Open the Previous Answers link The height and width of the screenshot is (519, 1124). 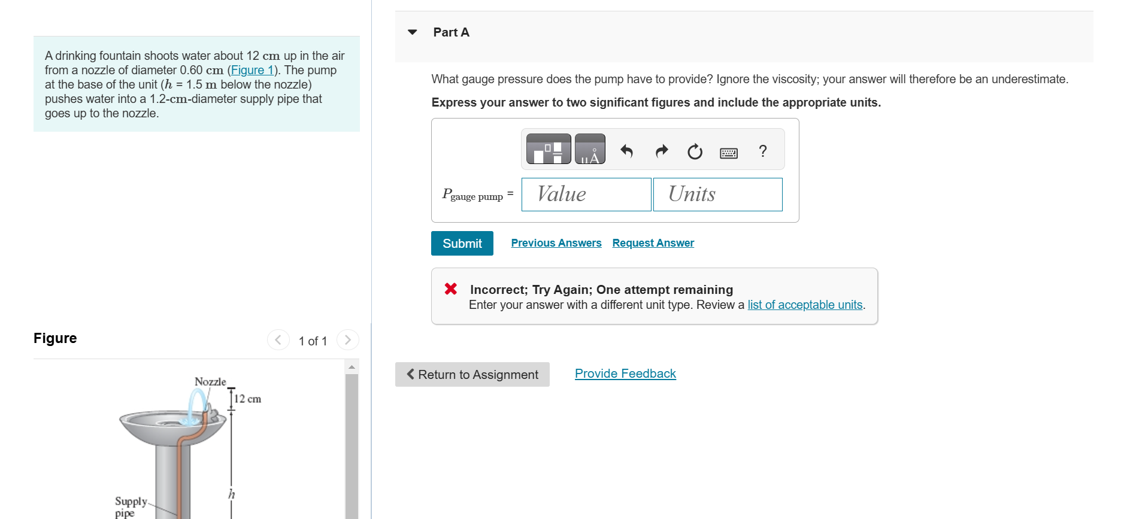(556, 243)
